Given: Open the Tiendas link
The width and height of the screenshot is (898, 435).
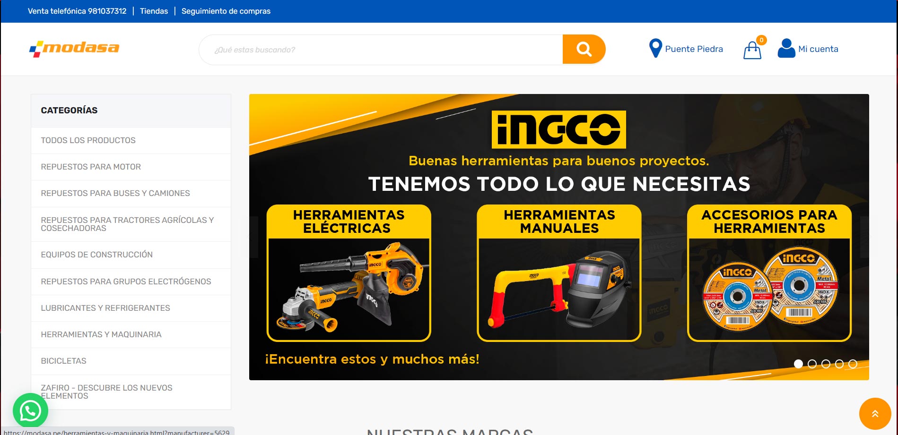Looking at the screenshot, I should pyautogui.click(x=154, y=11).
